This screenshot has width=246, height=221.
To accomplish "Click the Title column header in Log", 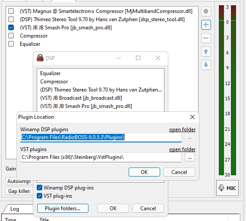I will click(44, 219).
